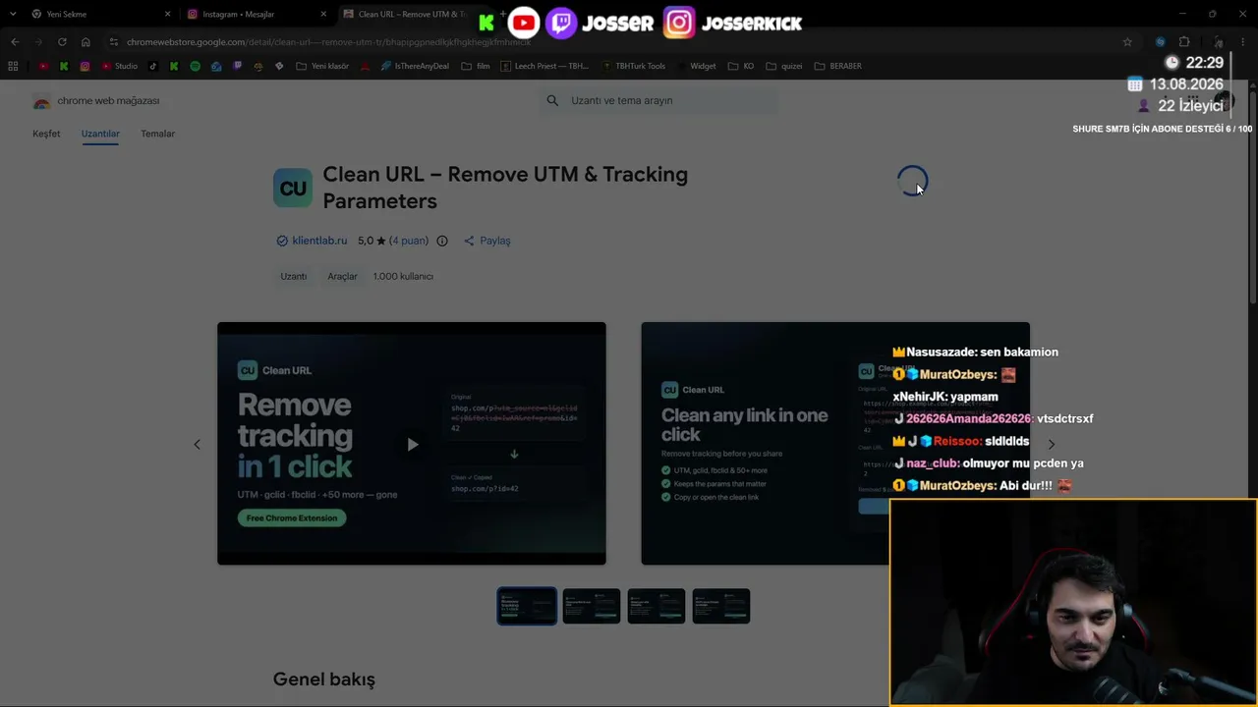Screen dimensions: 1258x707
Task: Click the 1.000 kullanıcı text
Action: pyautogui.click(x=403, y=276)
